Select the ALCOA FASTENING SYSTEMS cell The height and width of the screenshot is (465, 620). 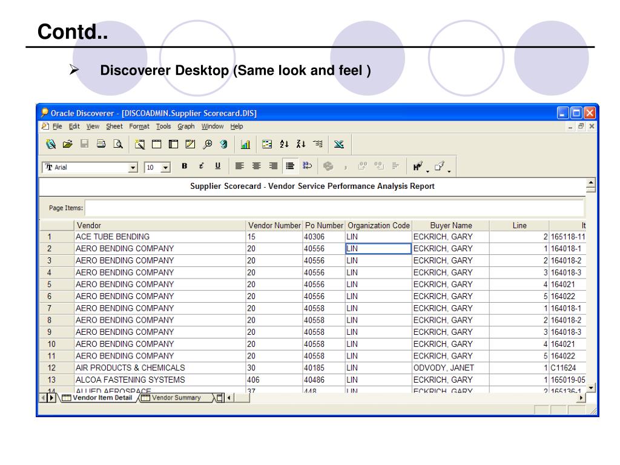point(160,380)
